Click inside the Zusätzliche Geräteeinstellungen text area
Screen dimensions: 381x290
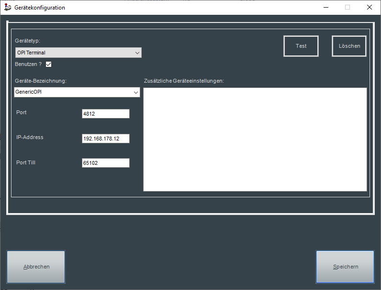255,139
